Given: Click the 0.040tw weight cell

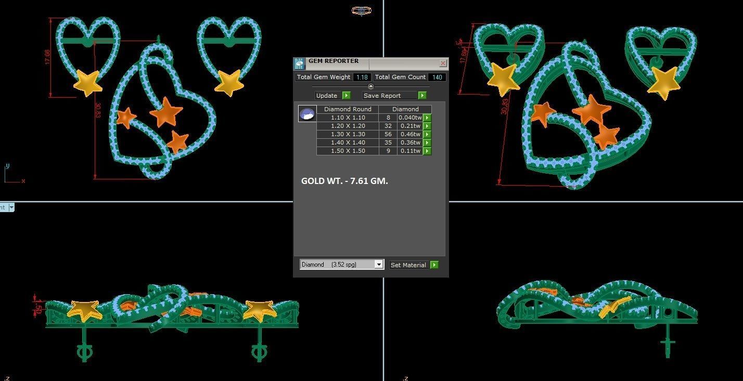Looking at the screenshot, I should (x=410, y=118).
